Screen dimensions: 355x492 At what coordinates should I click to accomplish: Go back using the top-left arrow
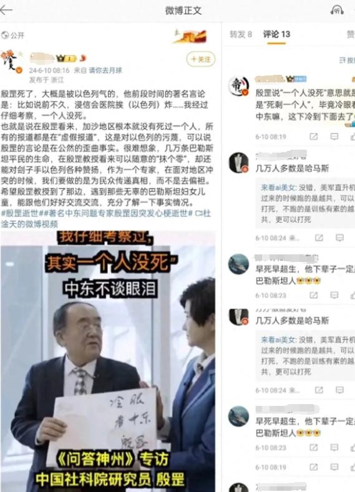pos(6,10)
